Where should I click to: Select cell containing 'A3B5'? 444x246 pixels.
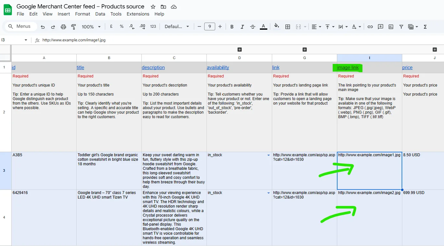click(x=44, y=171)
